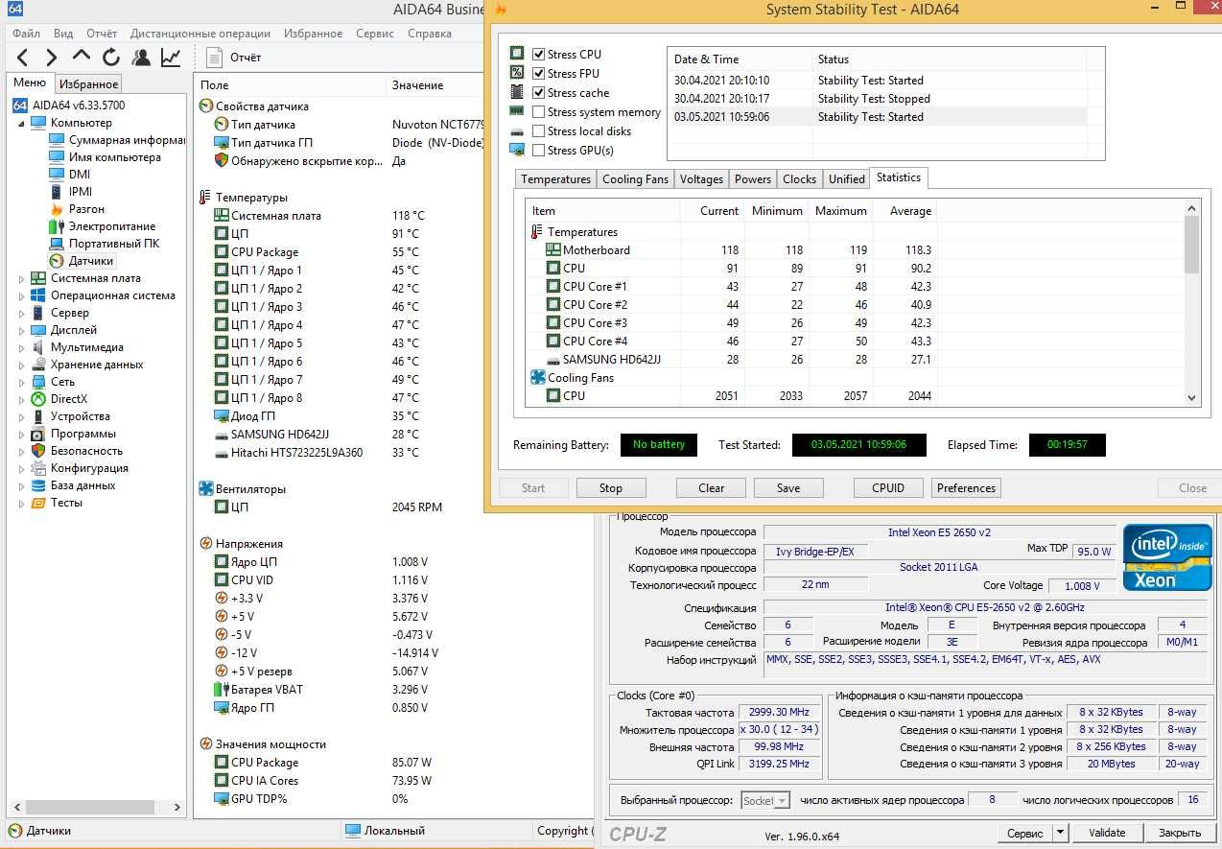Switch to the Clocks tab
1222x849 pixels.
(x=800, y=179)
